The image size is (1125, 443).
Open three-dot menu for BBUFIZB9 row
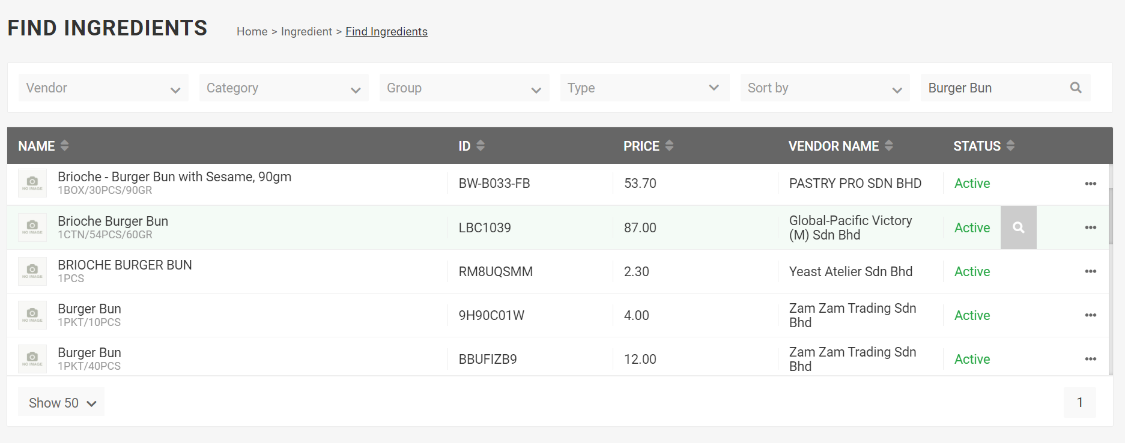coord(1090,359)
